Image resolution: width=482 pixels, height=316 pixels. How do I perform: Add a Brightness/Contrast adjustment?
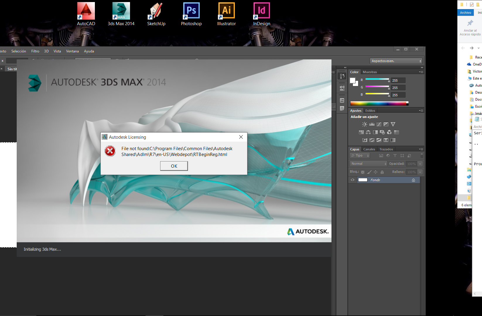365,124
